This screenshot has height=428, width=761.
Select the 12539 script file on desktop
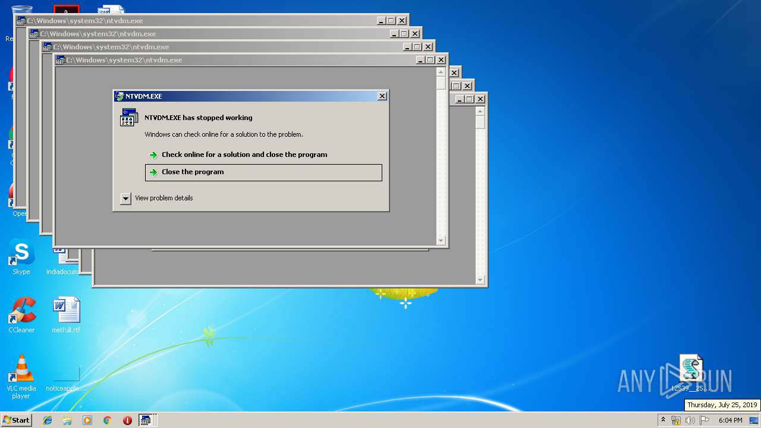[691, 373]
